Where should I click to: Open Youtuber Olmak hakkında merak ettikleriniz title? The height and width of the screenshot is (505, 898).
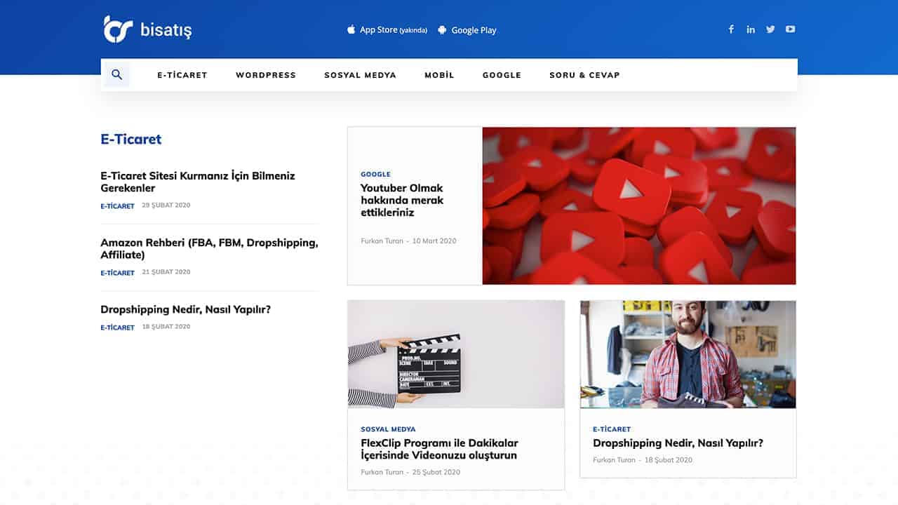[402, 200]
